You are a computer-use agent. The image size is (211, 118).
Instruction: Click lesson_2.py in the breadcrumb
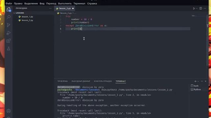66,13
